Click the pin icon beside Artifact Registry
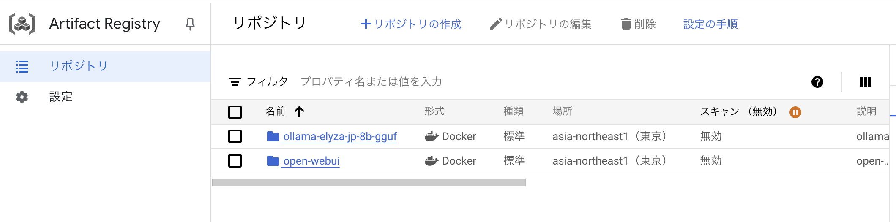The image size is (896, 222). point(190,24)
